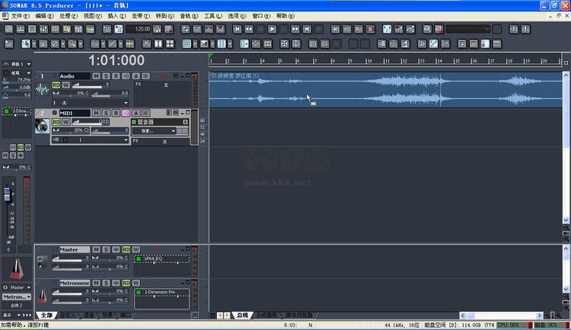
Task: Open the Audio track input dropdown
Action: tap(126, 102)
